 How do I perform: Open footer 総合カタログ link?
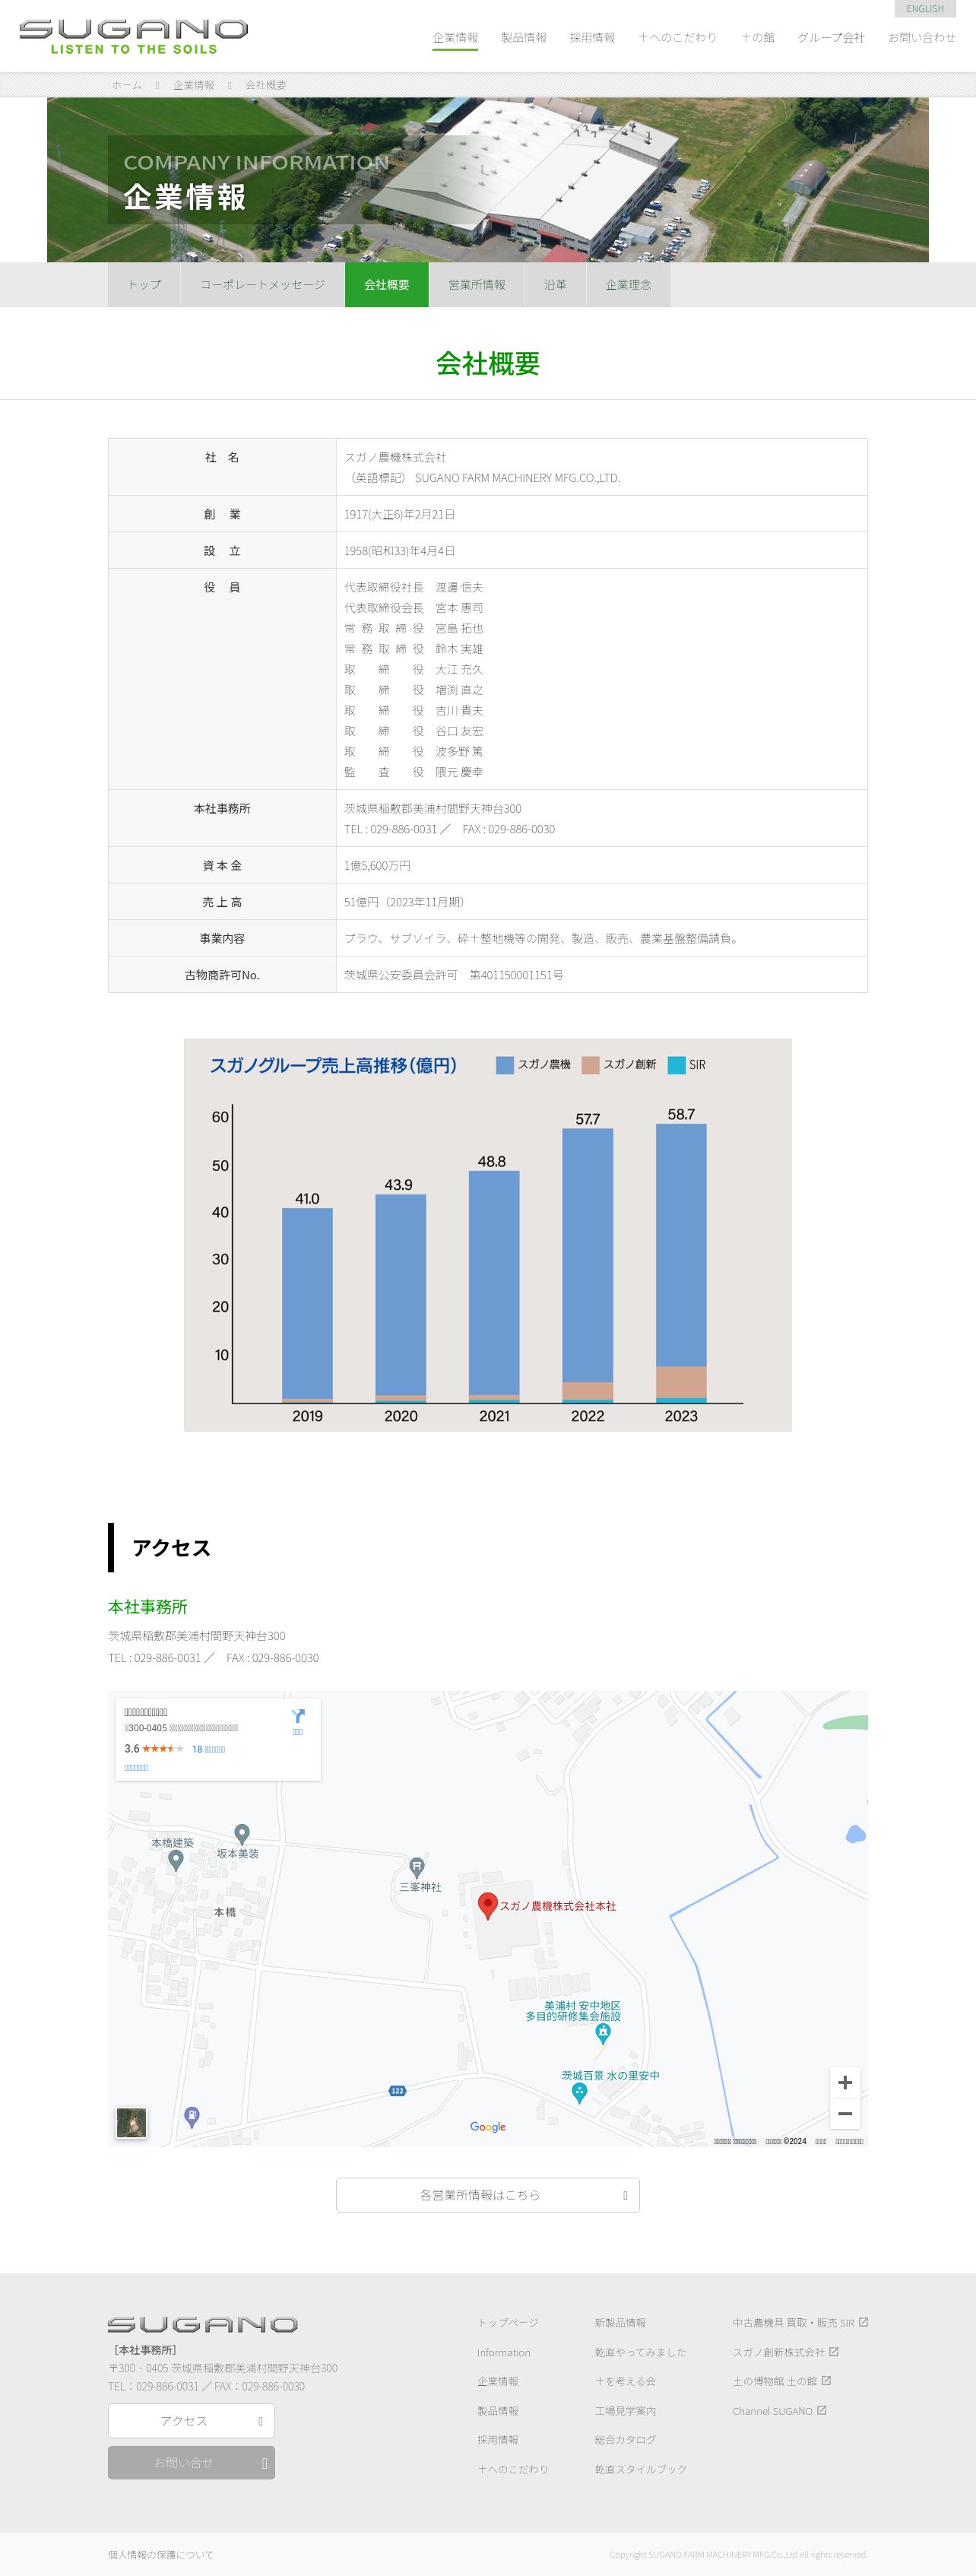pyautogui.click(x=625, y=2440)
